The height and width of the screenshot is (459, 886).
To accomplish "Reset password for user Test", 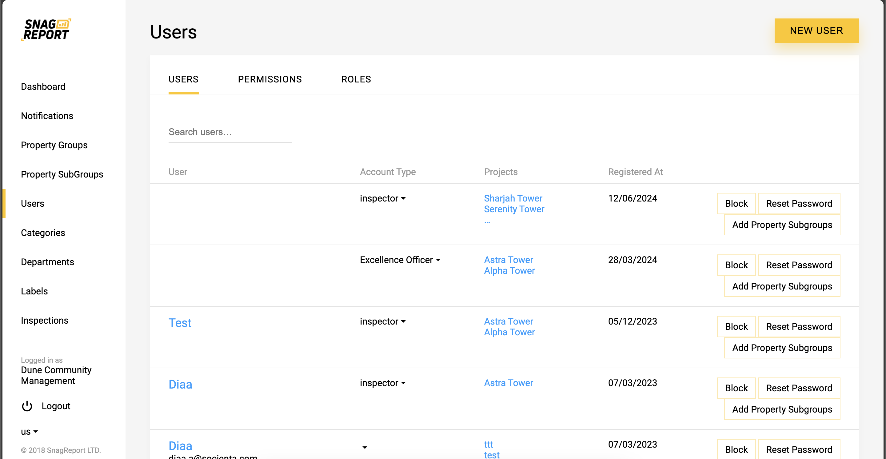I will click(x=799, y=327).
